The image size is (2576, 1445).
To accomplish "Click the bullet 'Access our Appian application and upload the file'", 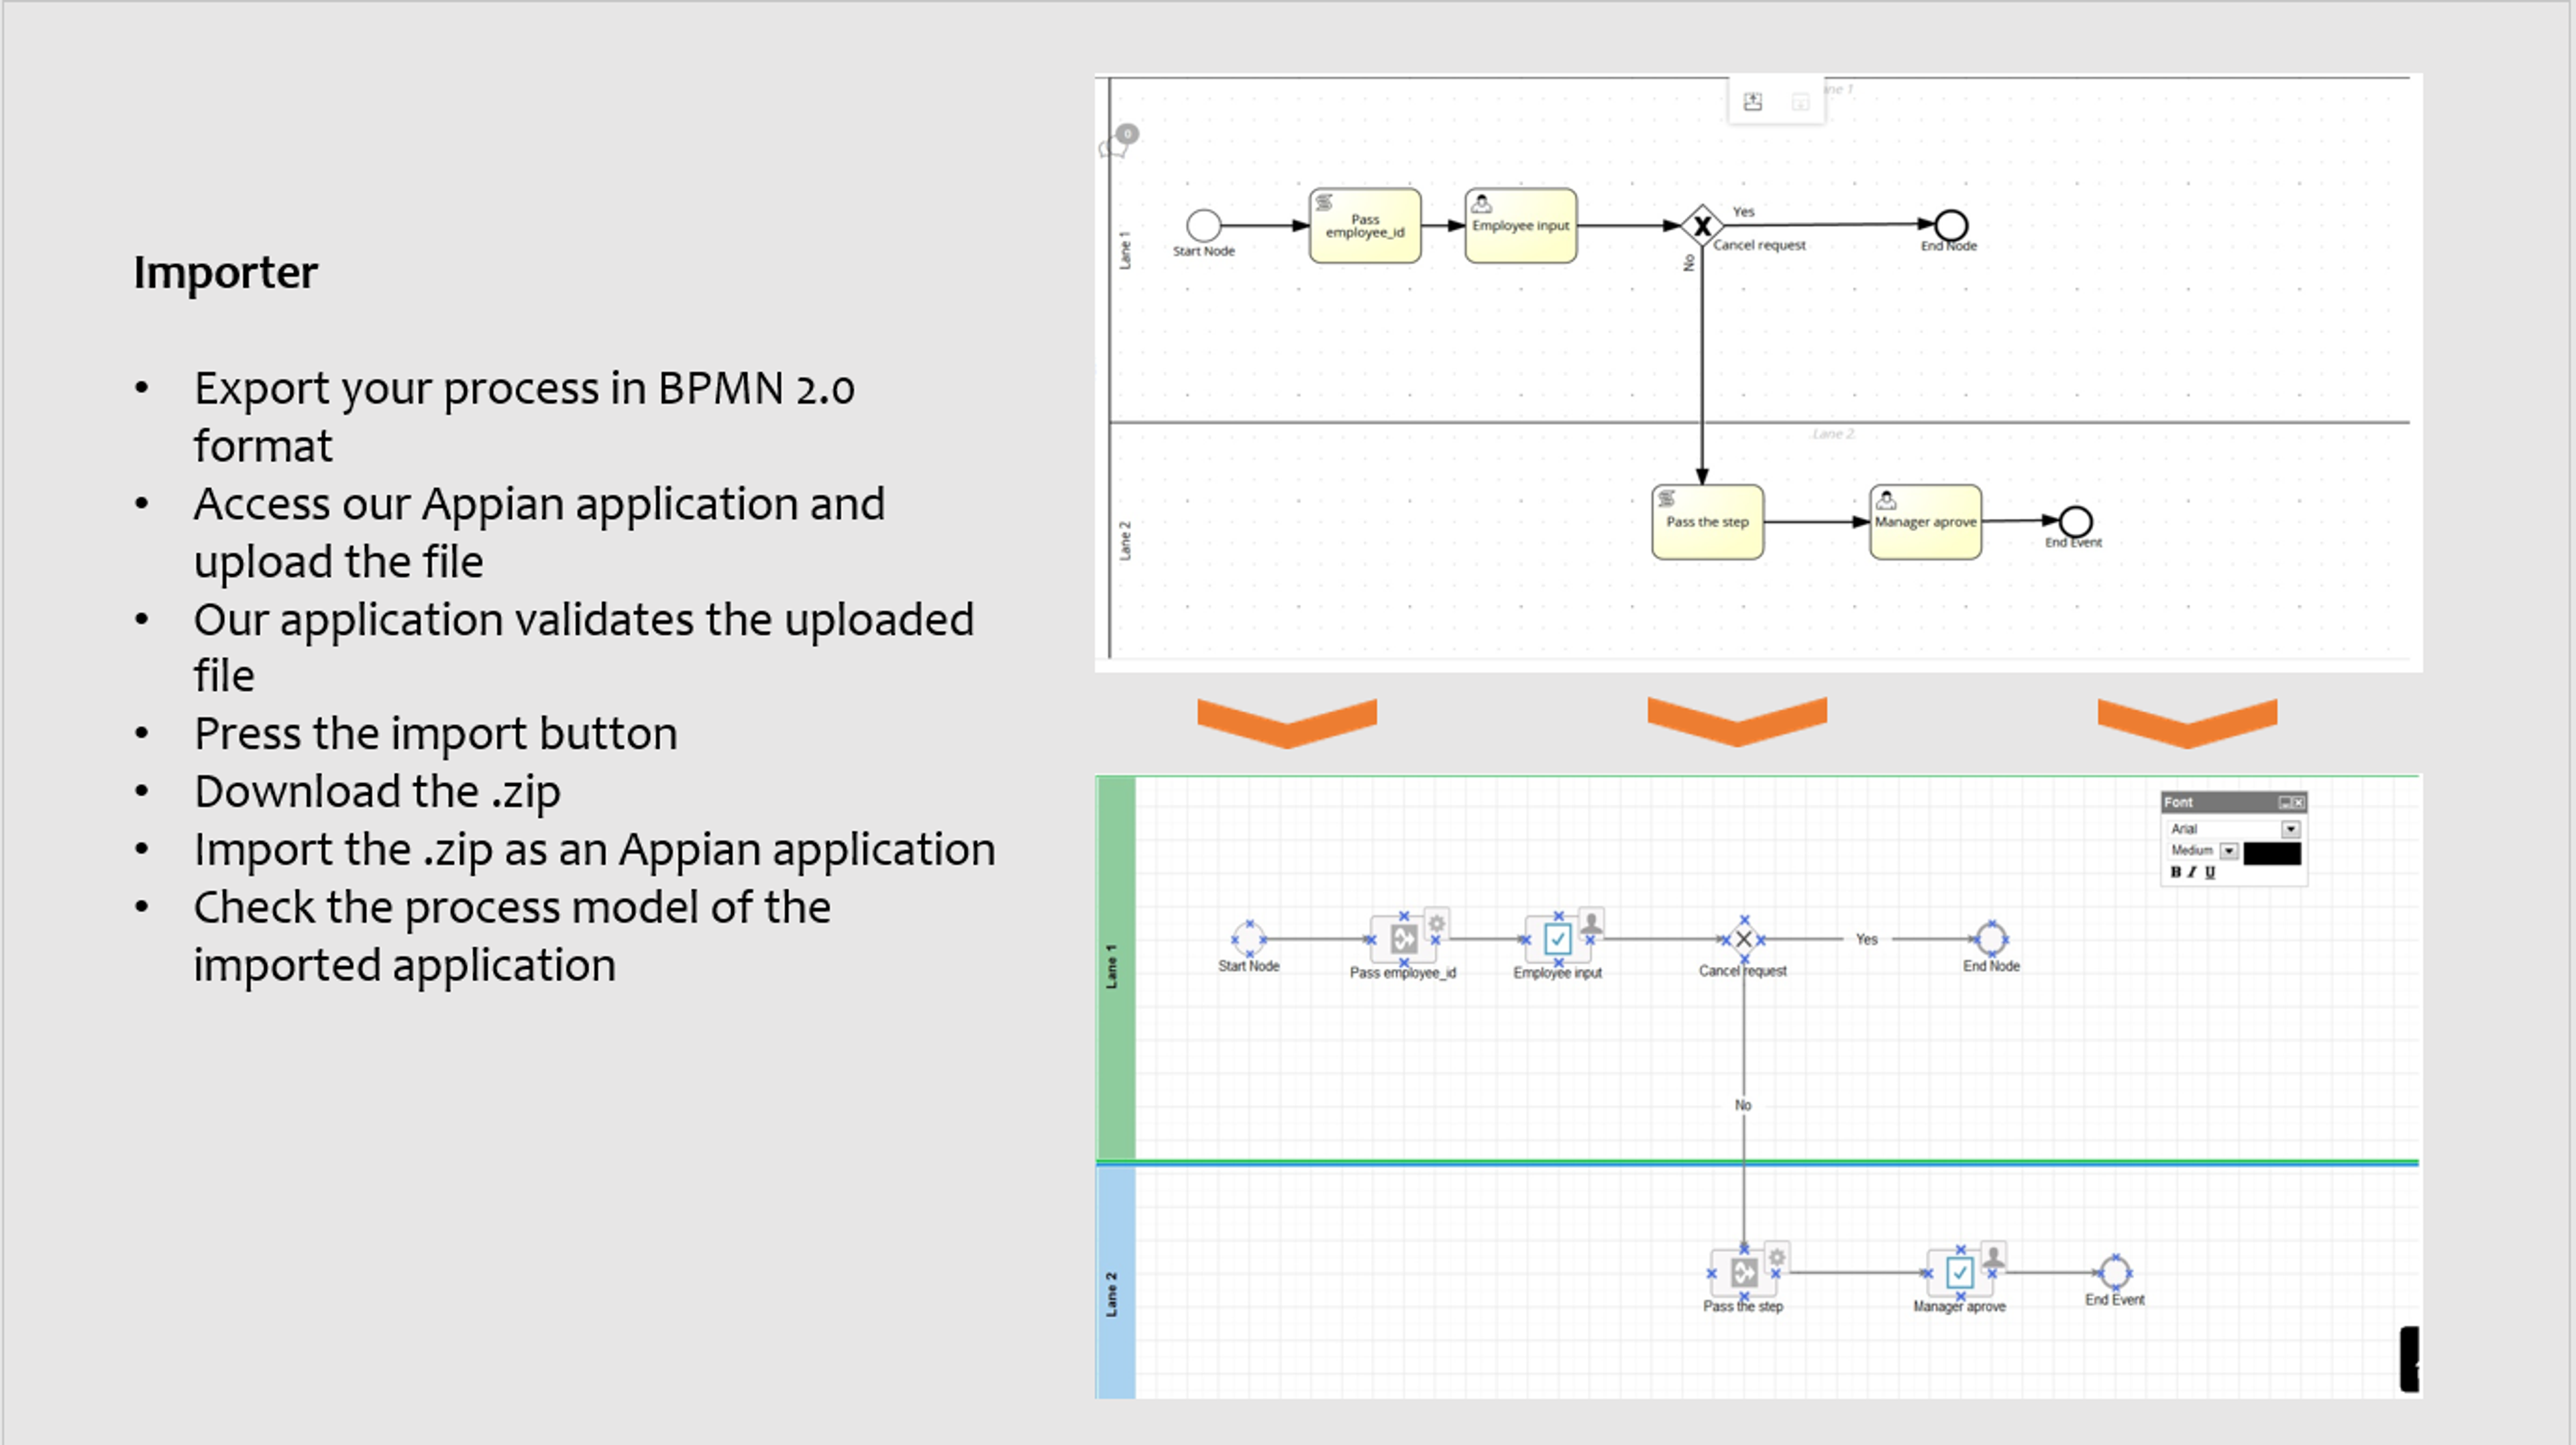I will pyautogui.click(x=539, y=532).
